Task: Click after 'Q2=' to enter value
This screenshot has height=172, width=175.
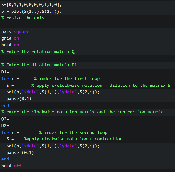Action: [x=10, y=119]
